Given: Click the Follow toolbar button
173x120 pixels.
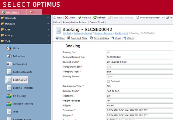Looking at the screenshot, I should tap(57, 22).
